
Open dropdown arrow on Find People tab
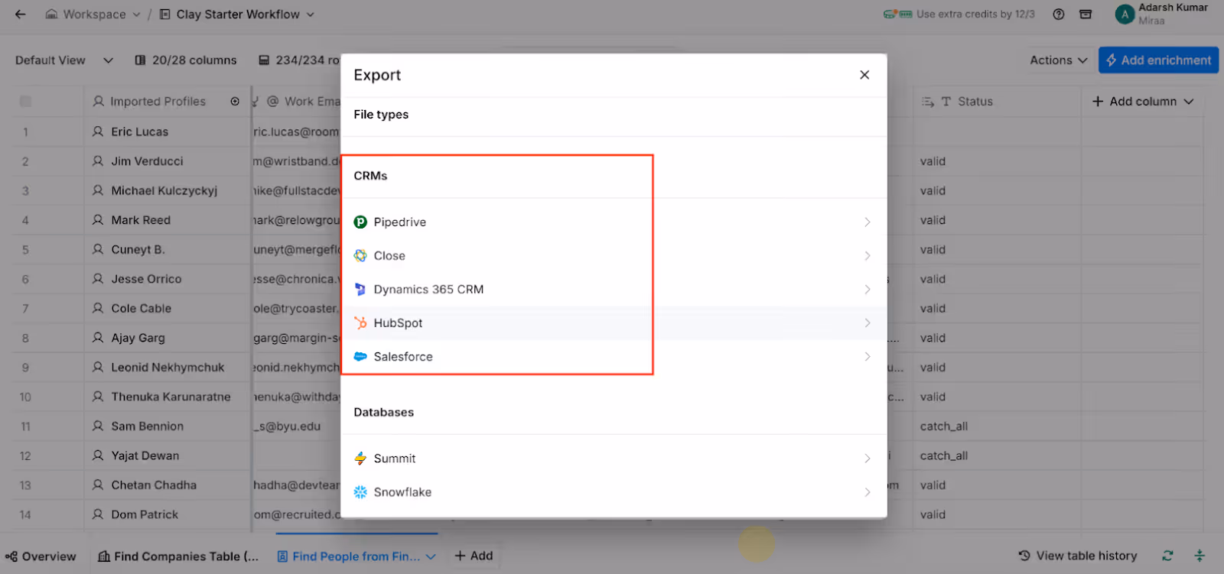click(x=431, y=556)
